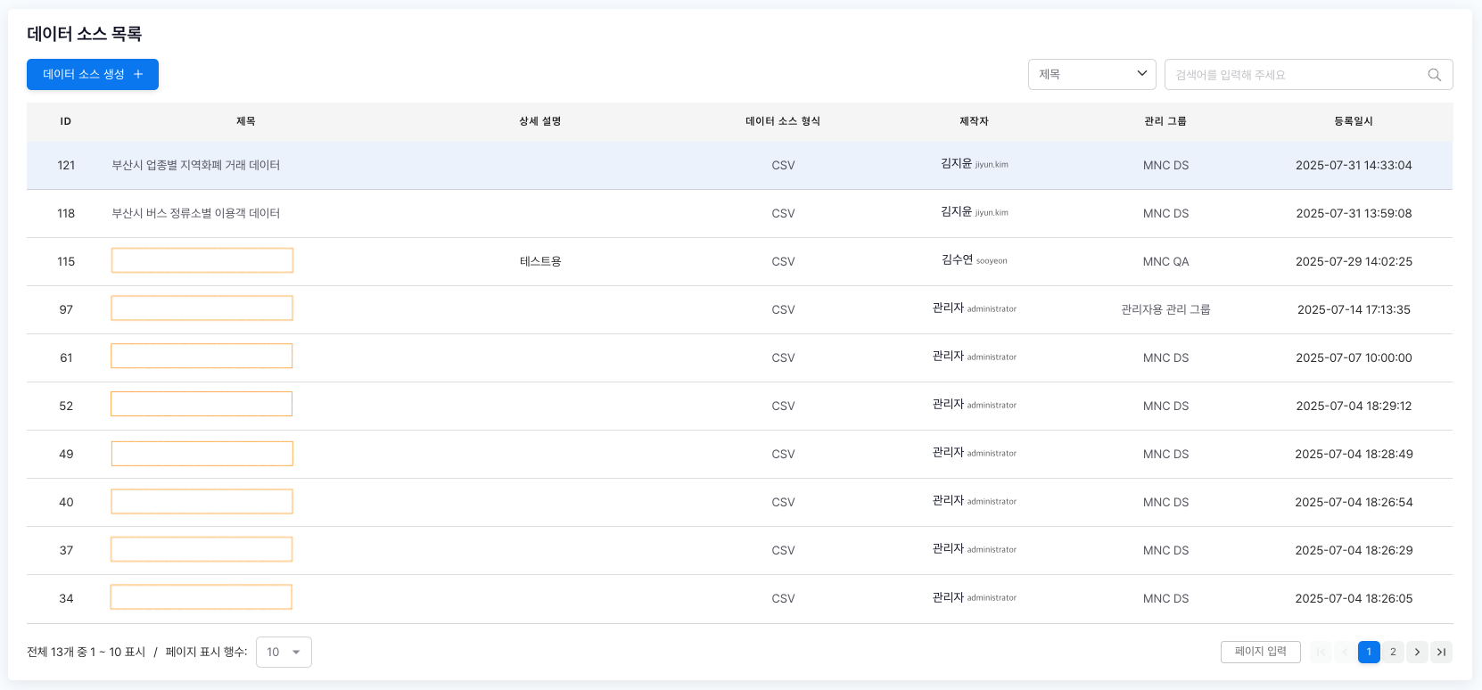
Task: Click the search magnifier icon
Action: pyautogui.click(x=1434, y=75)
